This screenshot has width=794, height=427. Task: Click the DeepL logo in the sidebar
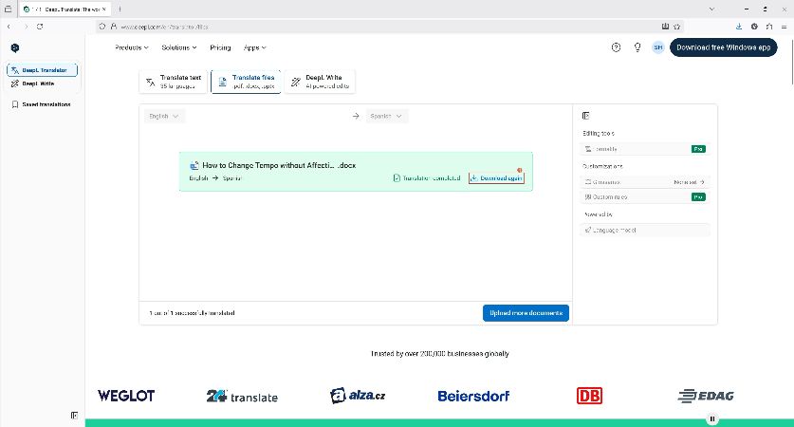pos(15,48)
